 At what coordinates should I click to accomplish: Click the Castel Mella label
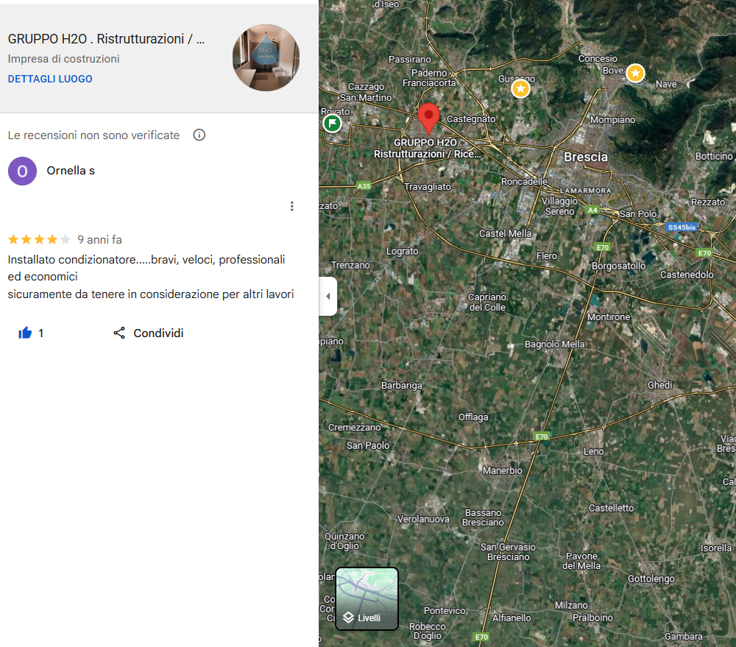(505, 233)
